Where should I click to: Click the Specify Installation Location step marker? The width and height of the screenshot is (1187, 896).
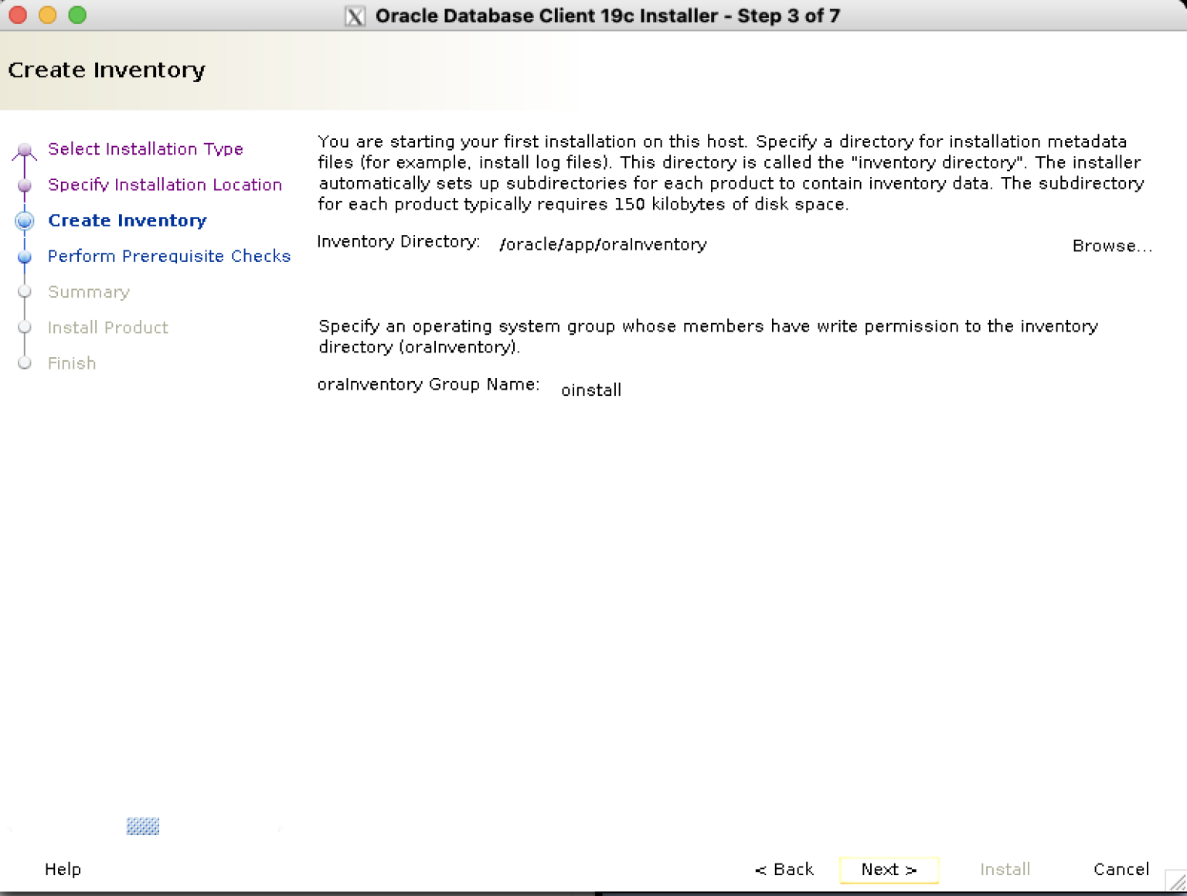coord(25,186)
